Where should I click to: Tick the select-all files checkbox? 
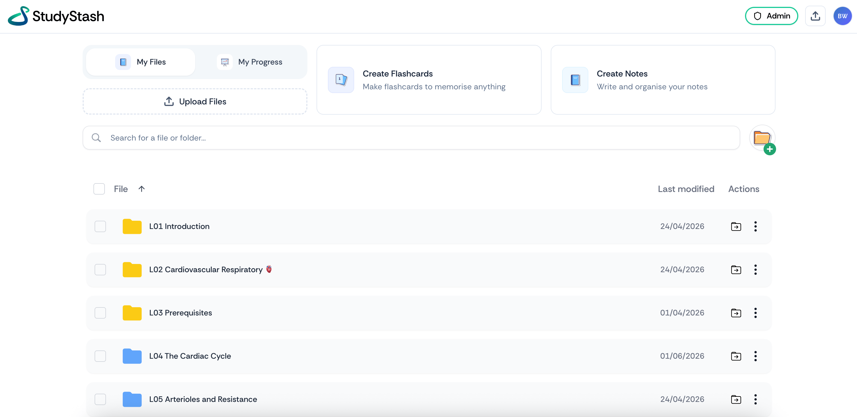pos(99,189)
